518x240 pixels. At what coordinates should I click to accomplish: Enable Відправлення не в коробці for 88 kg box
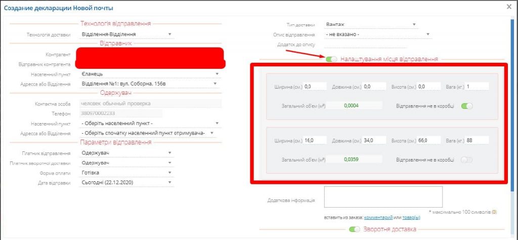click(467, 159)
